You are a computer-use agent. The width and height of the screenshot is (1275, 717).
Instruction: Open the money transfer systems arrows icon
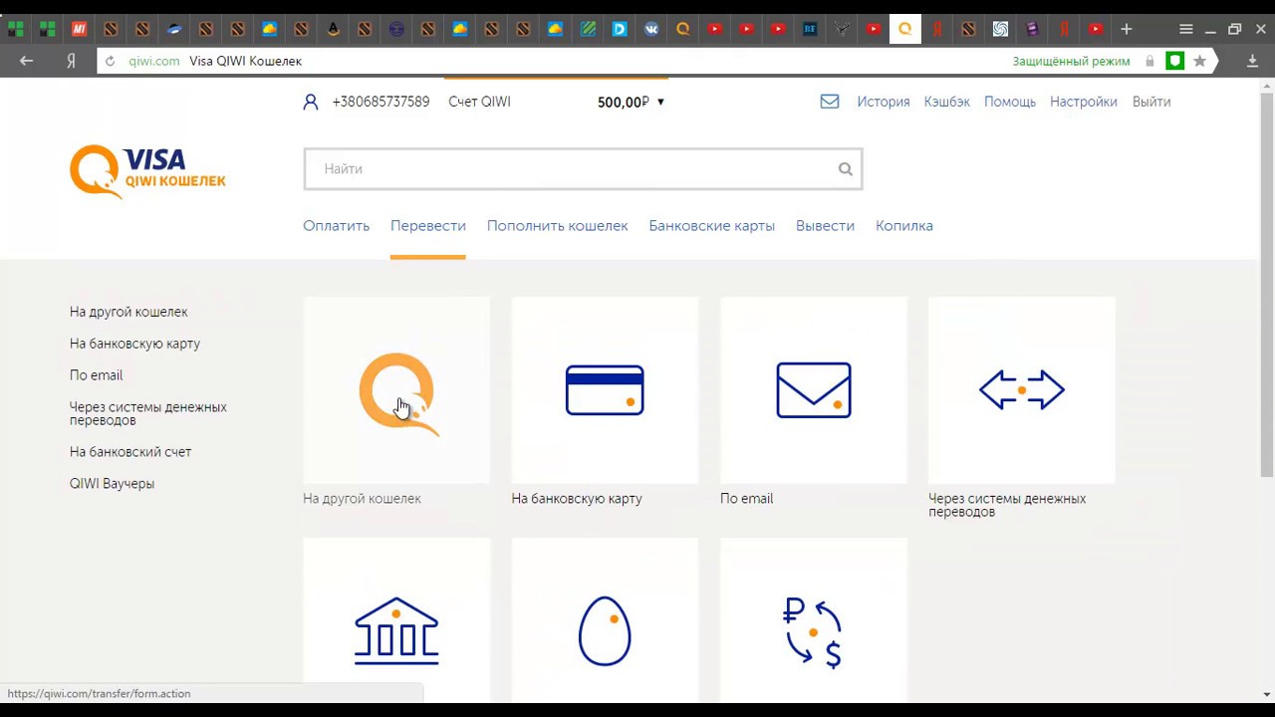[1022, 390]
